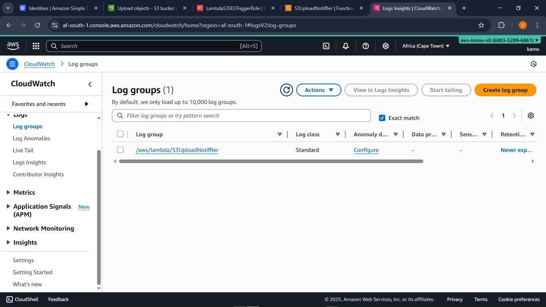The image size is (546, 307).
Task: Open the /aws/lambda/S3UploadNotiffier log group
Action: pos(177,150)
